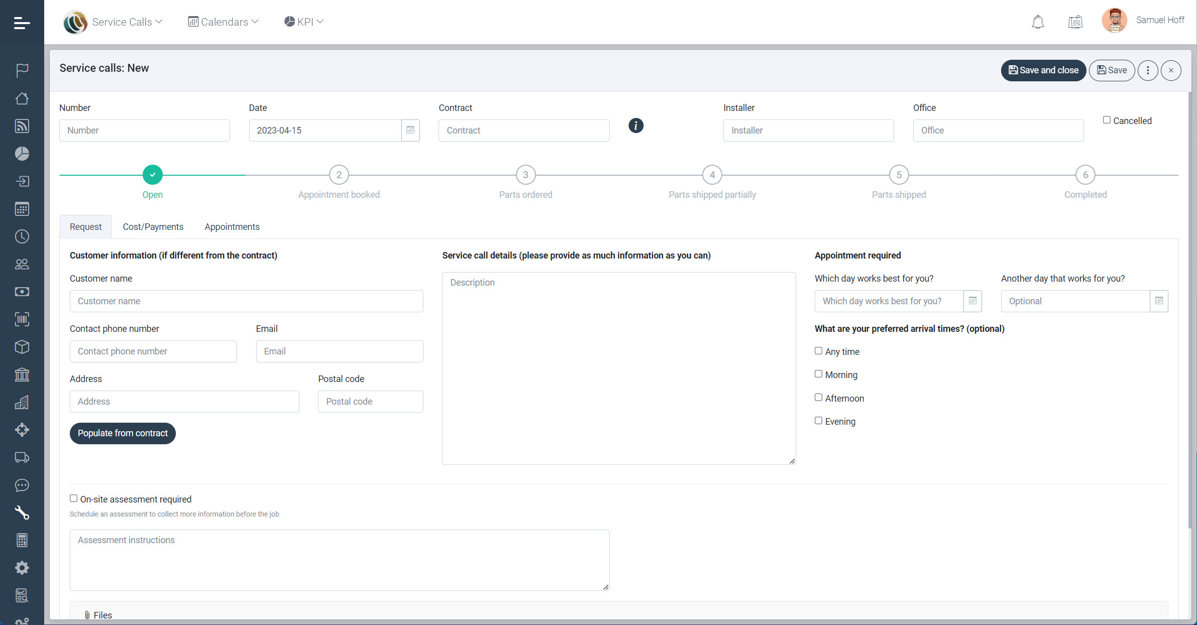This screenshot has height=625, width=1197.
Task: Open the RSS feed sidebar icon
Action: point(22,126)
